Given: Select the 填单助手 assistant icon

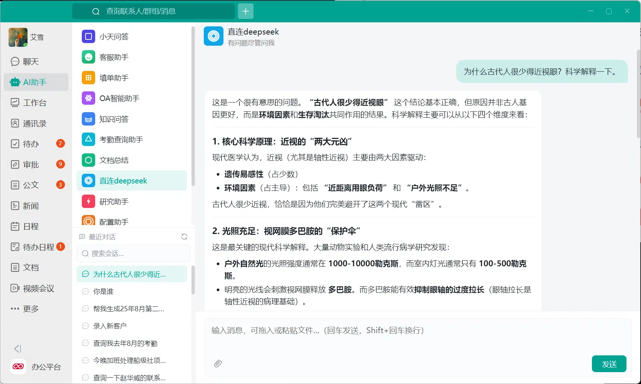Looking at the screenshot, I should tap(88, 78).
